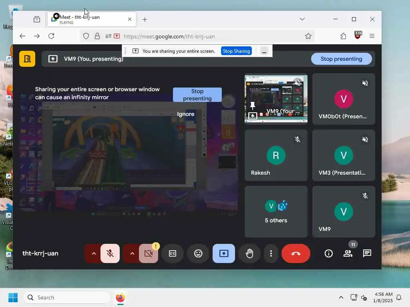This screenshot has height=307, width=410.
Task: Open more options three-dot menu
Action: pyautogui.click(x=271, y=253)
